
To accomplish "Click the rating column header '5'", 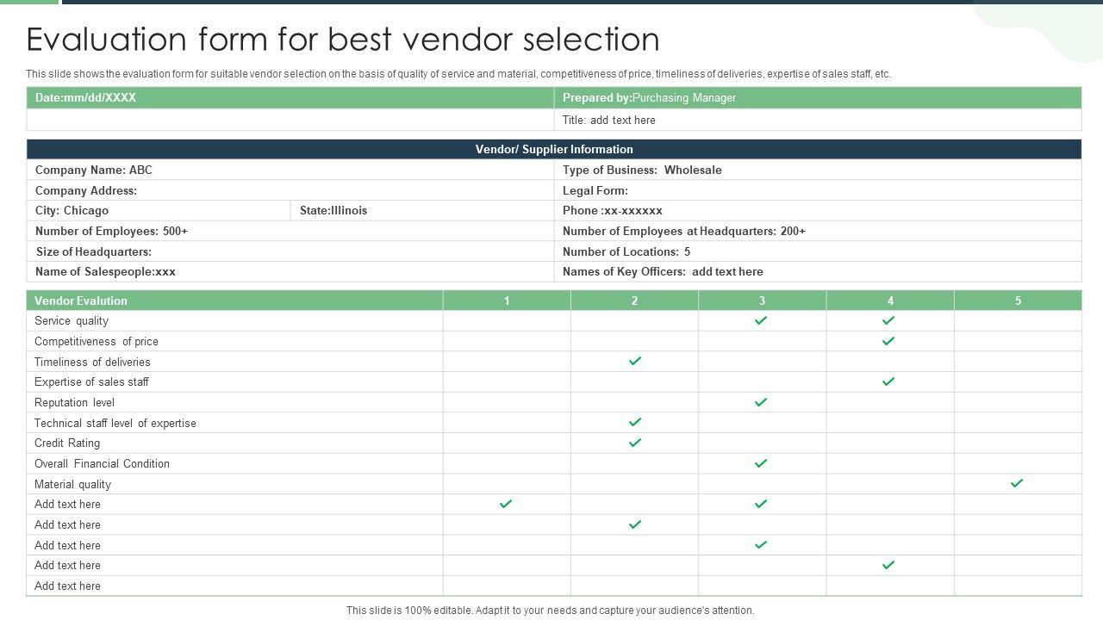I will click(x=1018, y=301).
